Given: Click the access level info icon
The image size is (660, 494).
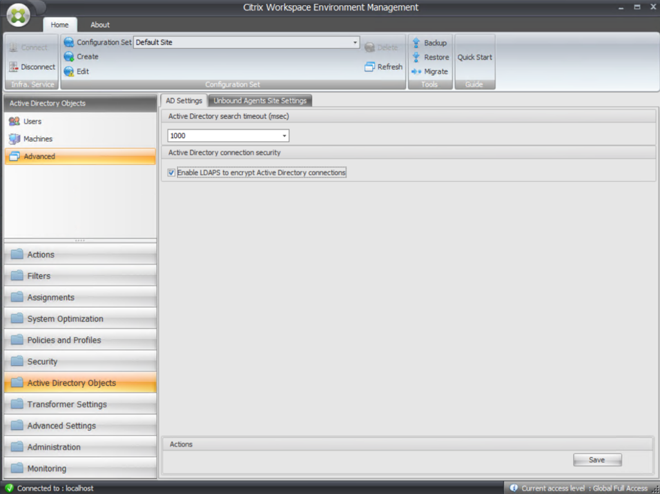Looking at the screenshot, I should click(x=514, y=488).
